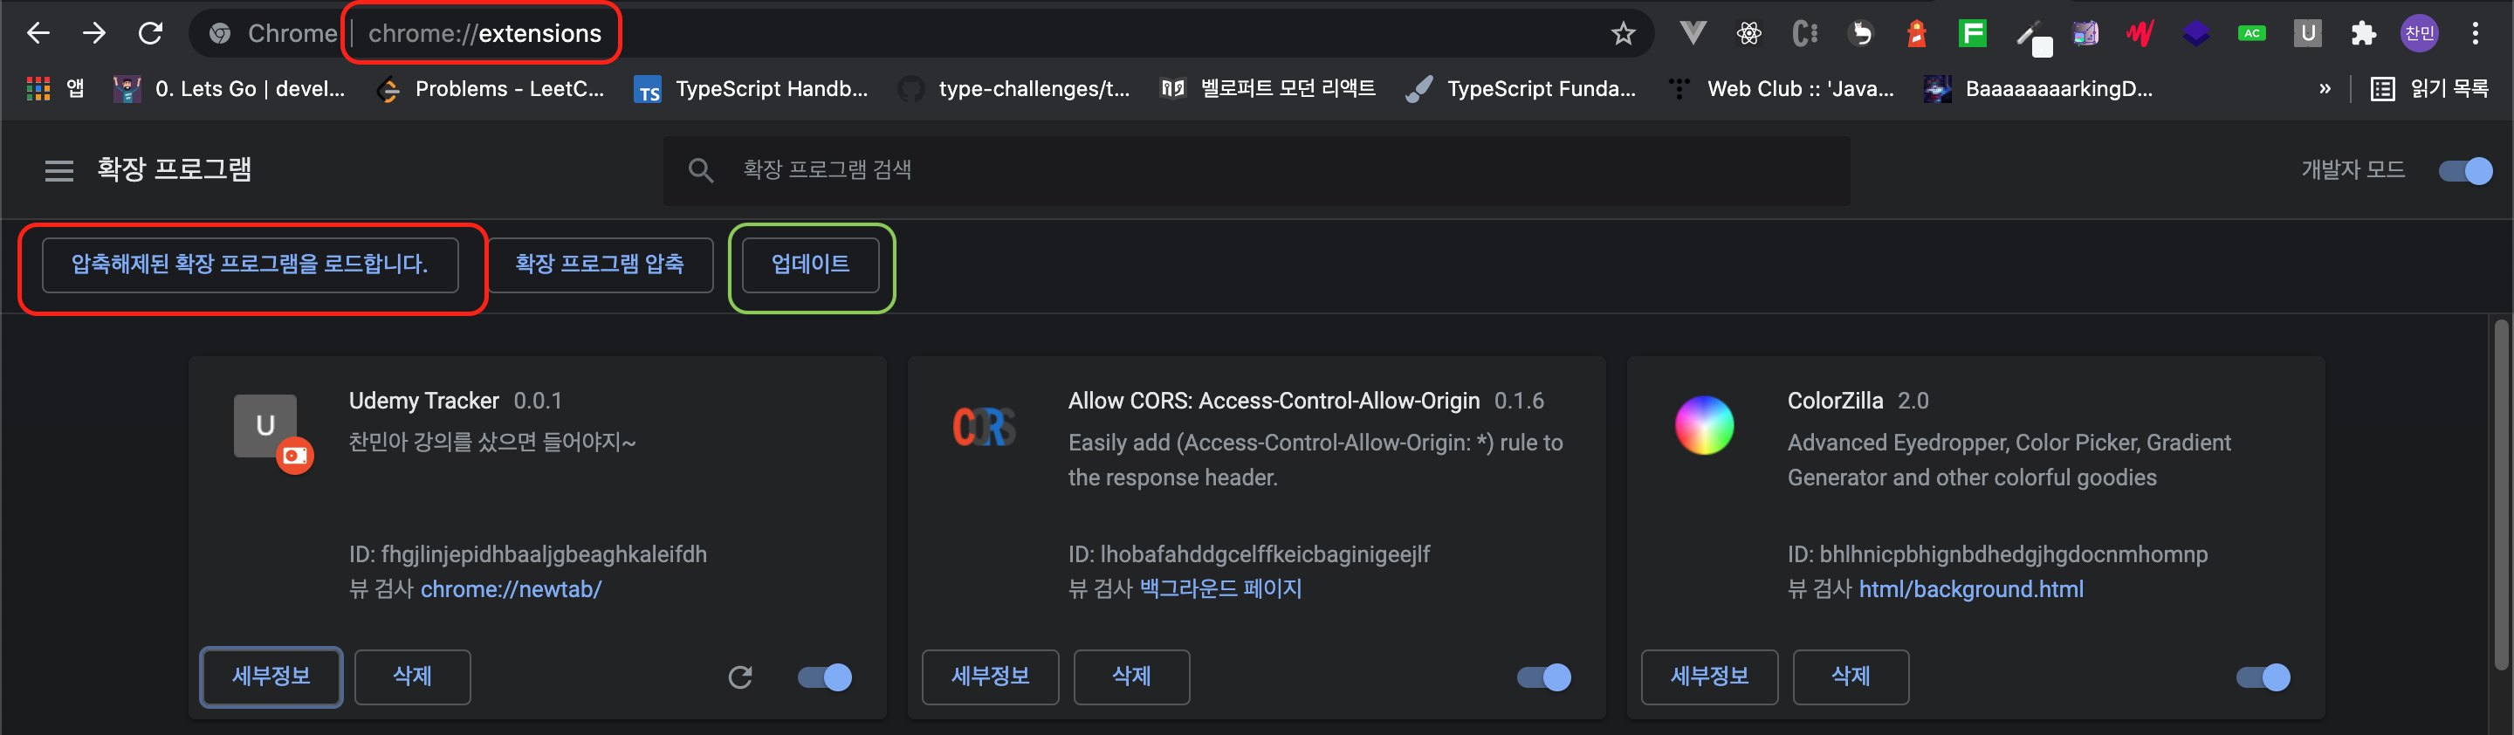Click the ColorZilla 2.0 title text

[x=1858, y=402]
